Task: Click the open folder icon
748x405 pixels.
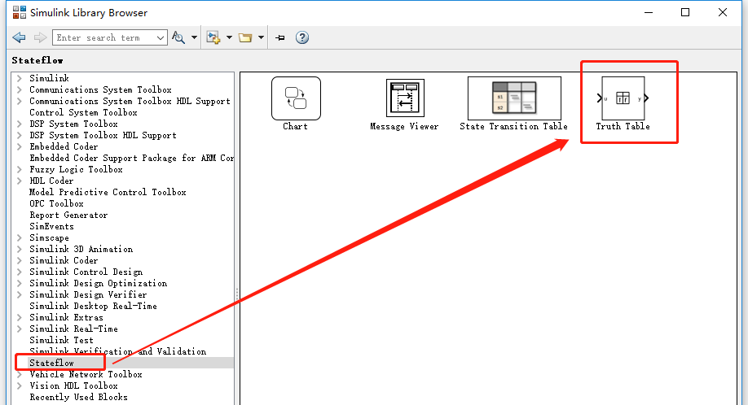Action: 245,37
